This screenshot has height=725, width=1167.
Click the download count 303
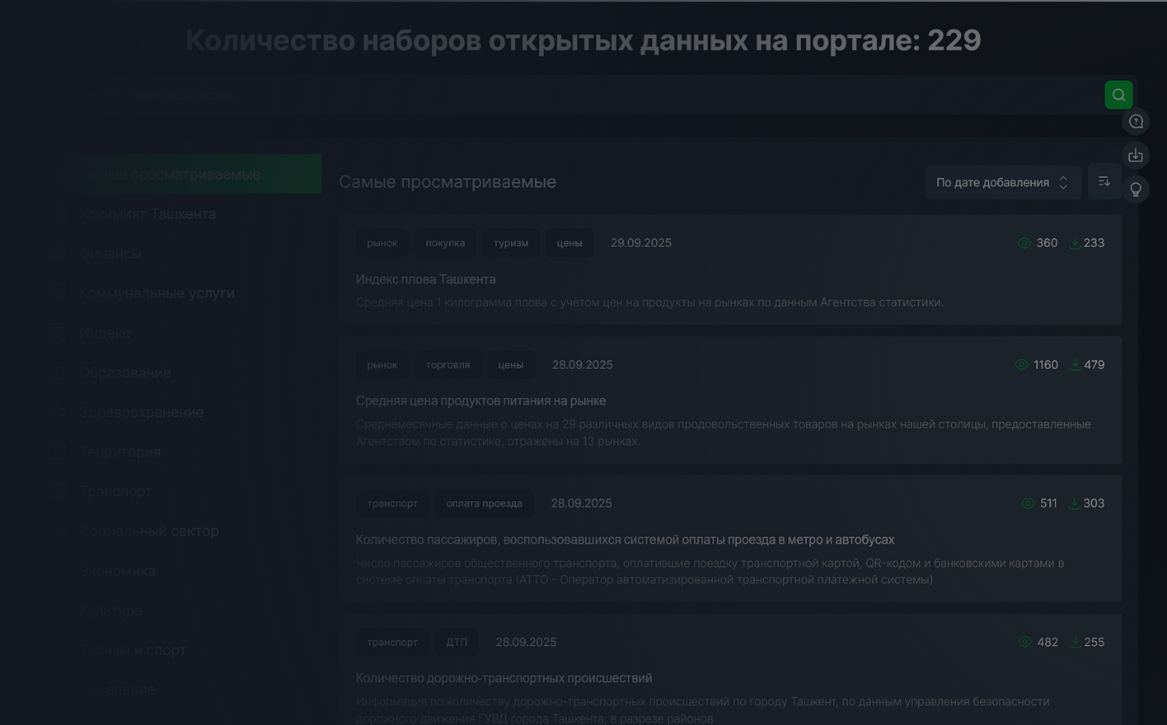(1094, 503)
